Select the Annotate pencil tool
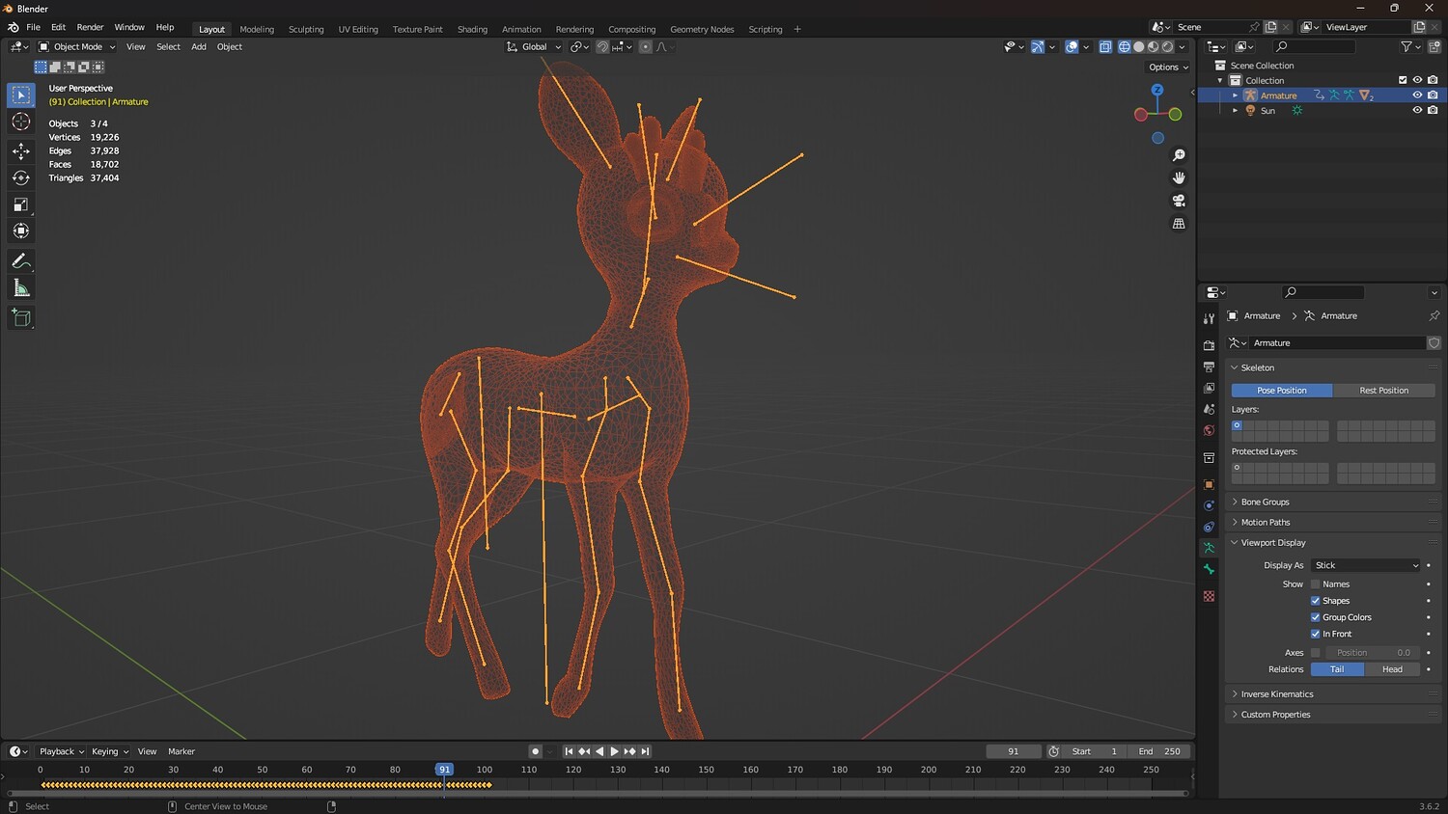The width and height of the screenshot is (1448, 814). point(21,261)
